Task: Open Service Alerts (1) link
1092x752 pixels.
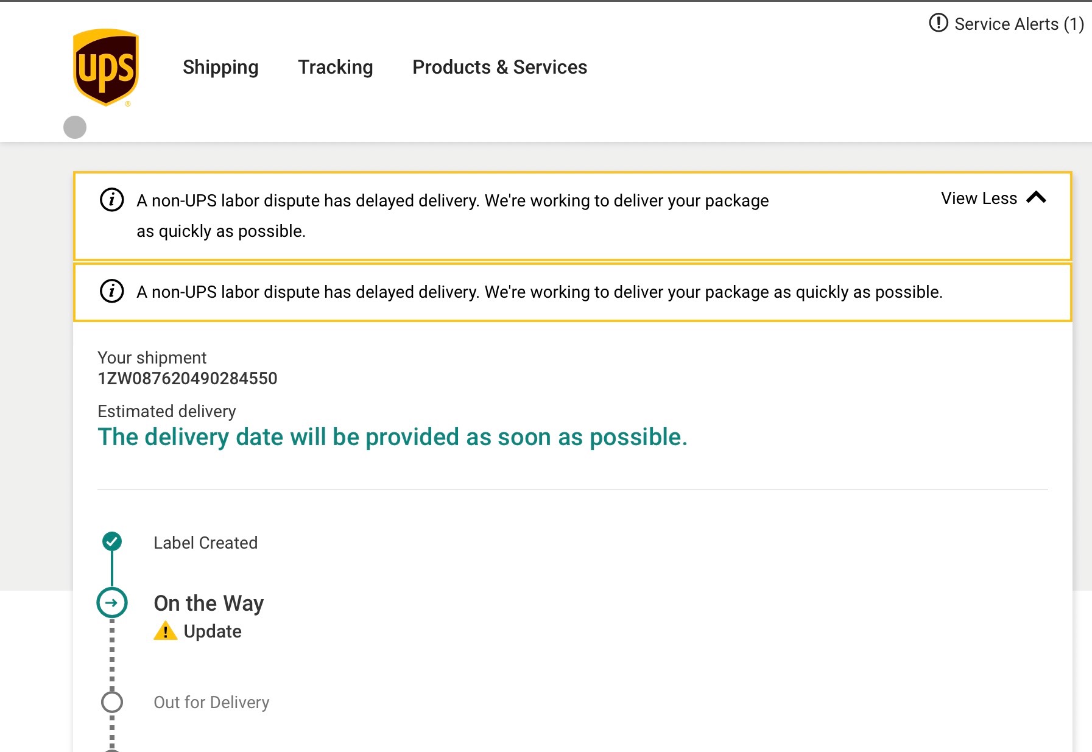Action: 1018,24
